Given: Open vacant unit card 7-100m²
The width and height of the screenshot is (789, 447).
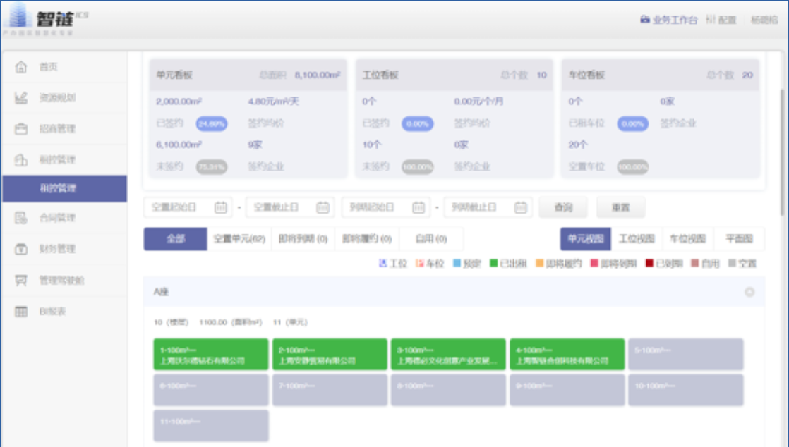Looking at the screenshot, I should pyautogui.click(x=330, y=390).
